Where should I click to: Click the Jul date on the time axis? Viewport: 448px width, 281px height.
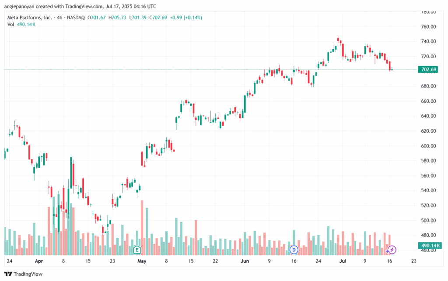pos(343,261)
